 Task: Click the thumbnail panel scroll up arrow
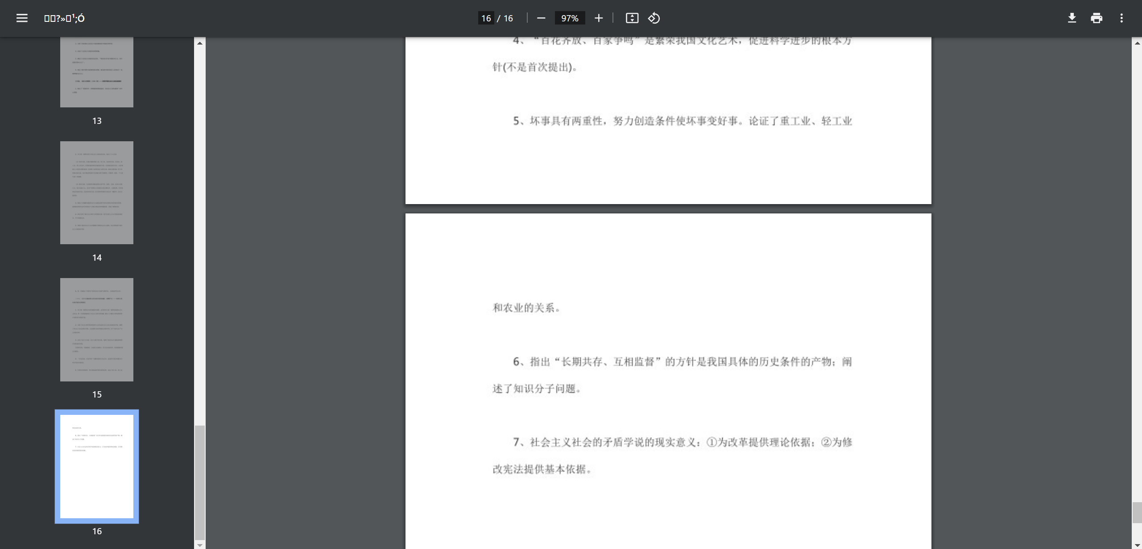200,43
